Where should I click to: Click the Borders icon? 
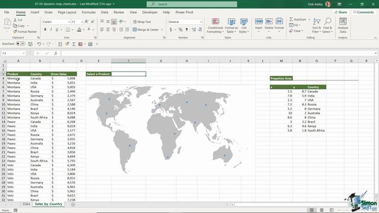pyautogui.click(x=68, y=30)
